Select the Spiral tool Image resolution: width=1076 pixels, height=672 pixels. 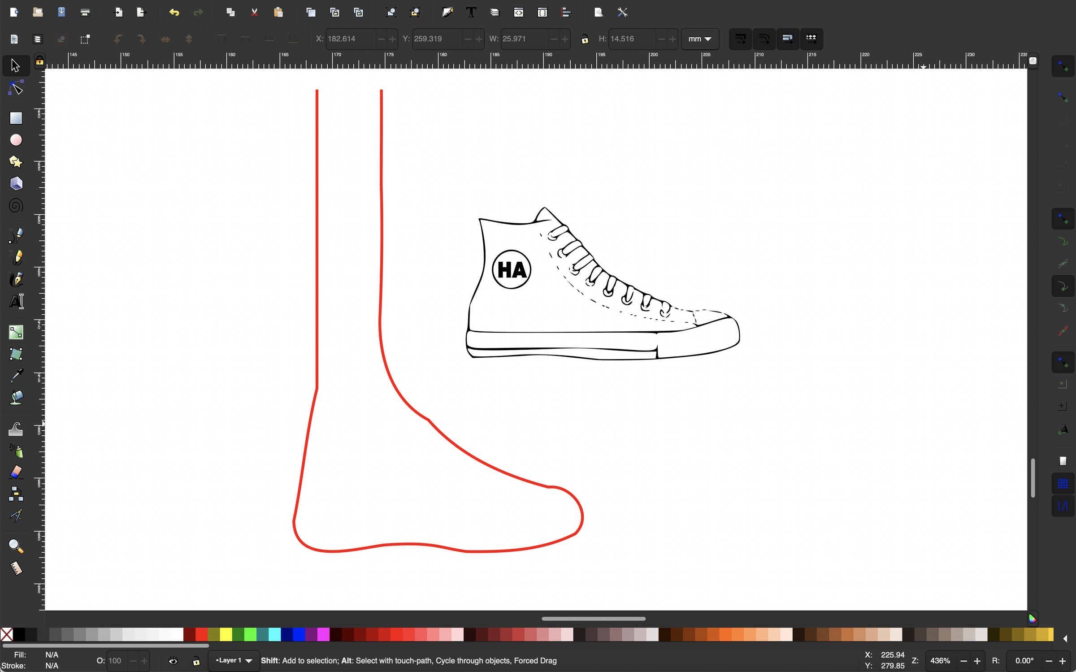click(16, 206)
